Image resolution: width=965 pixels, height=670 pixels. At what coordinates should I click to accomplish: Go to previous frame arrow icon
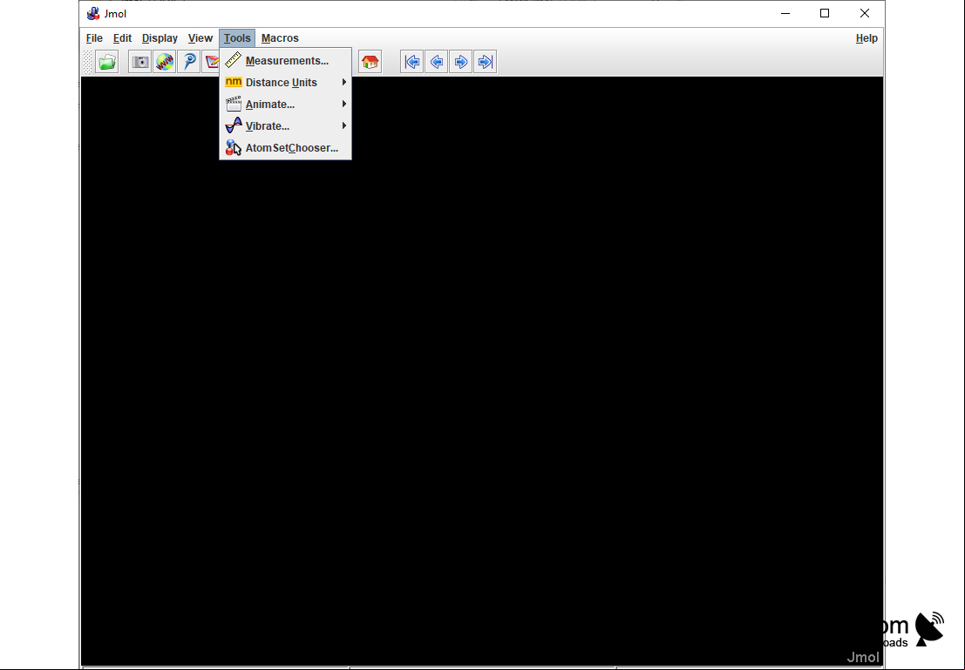[437, 62]
